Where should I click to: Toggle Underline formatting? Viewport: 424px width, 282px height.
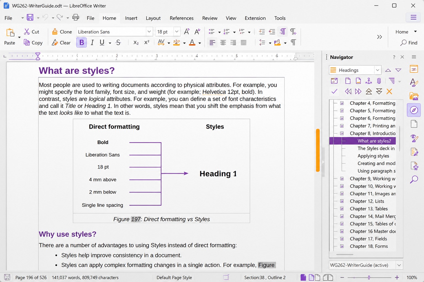coord(102,42)
